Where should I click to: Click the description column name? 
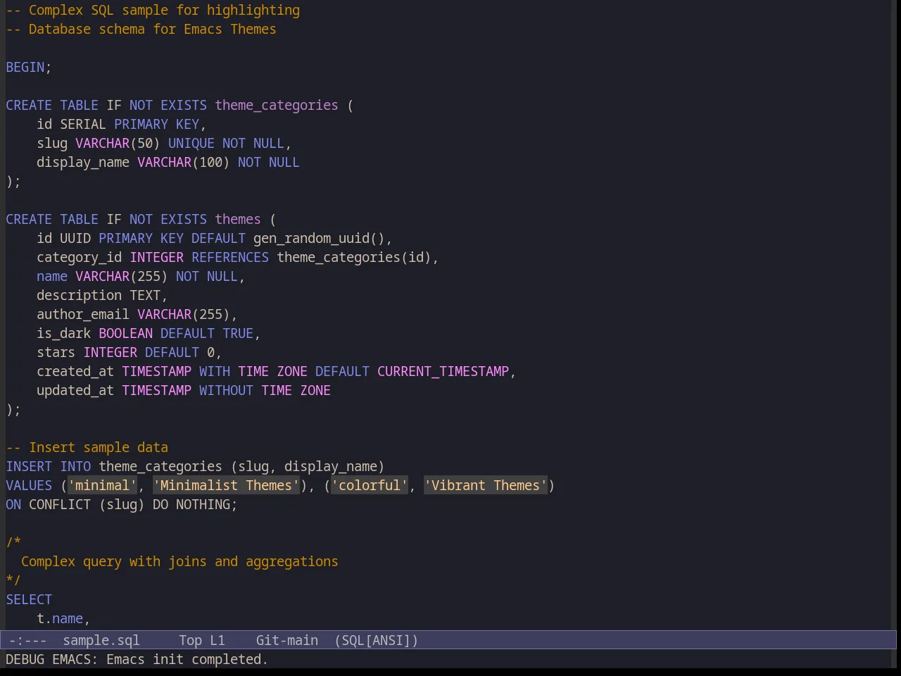pos(79,295)
